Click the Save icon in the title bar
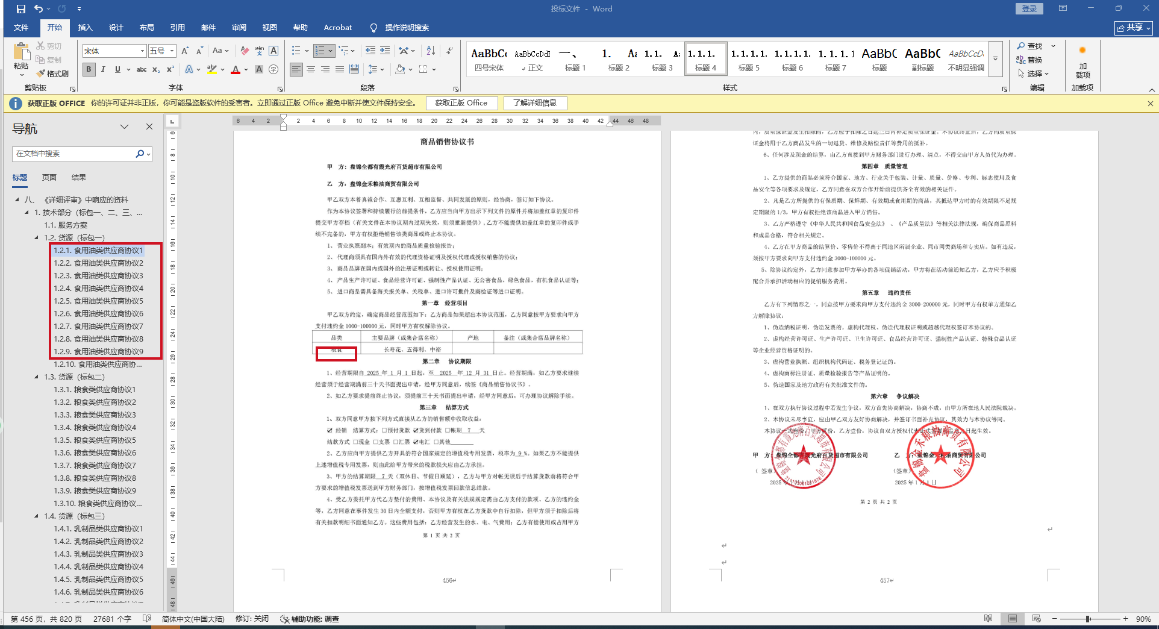This screenshot has width=1159, height=629. [21, 9]
